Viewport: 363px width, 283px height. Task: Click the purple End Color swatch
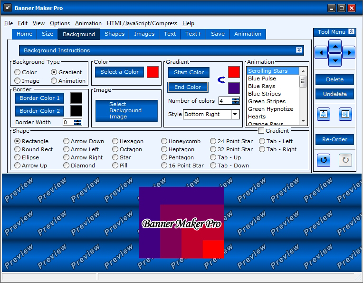pyautogui.click(x=234, y=88)
